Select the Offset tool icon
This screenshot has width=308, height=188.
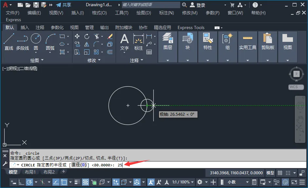pos(110,52)
